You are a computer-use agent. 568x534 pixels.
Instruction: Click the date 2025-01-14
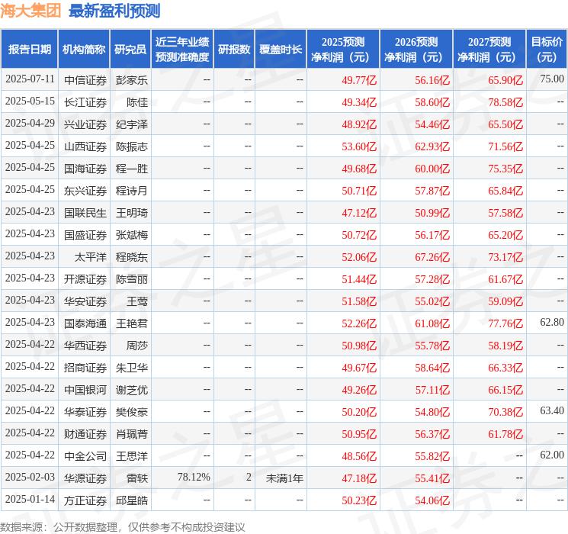30,499
